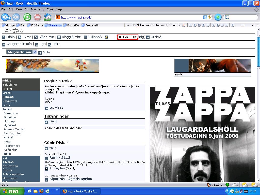Click the Sjá meira link under Reglur á Rokk

pos(56,108)
